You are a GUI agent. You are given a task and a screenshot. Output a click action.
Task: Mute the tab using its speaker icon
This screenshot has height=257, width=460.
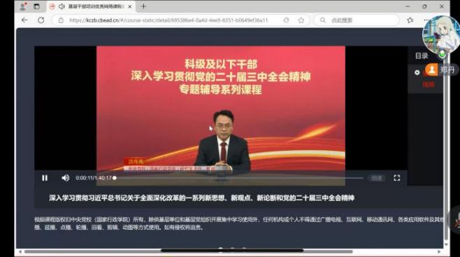coord(62,6)
